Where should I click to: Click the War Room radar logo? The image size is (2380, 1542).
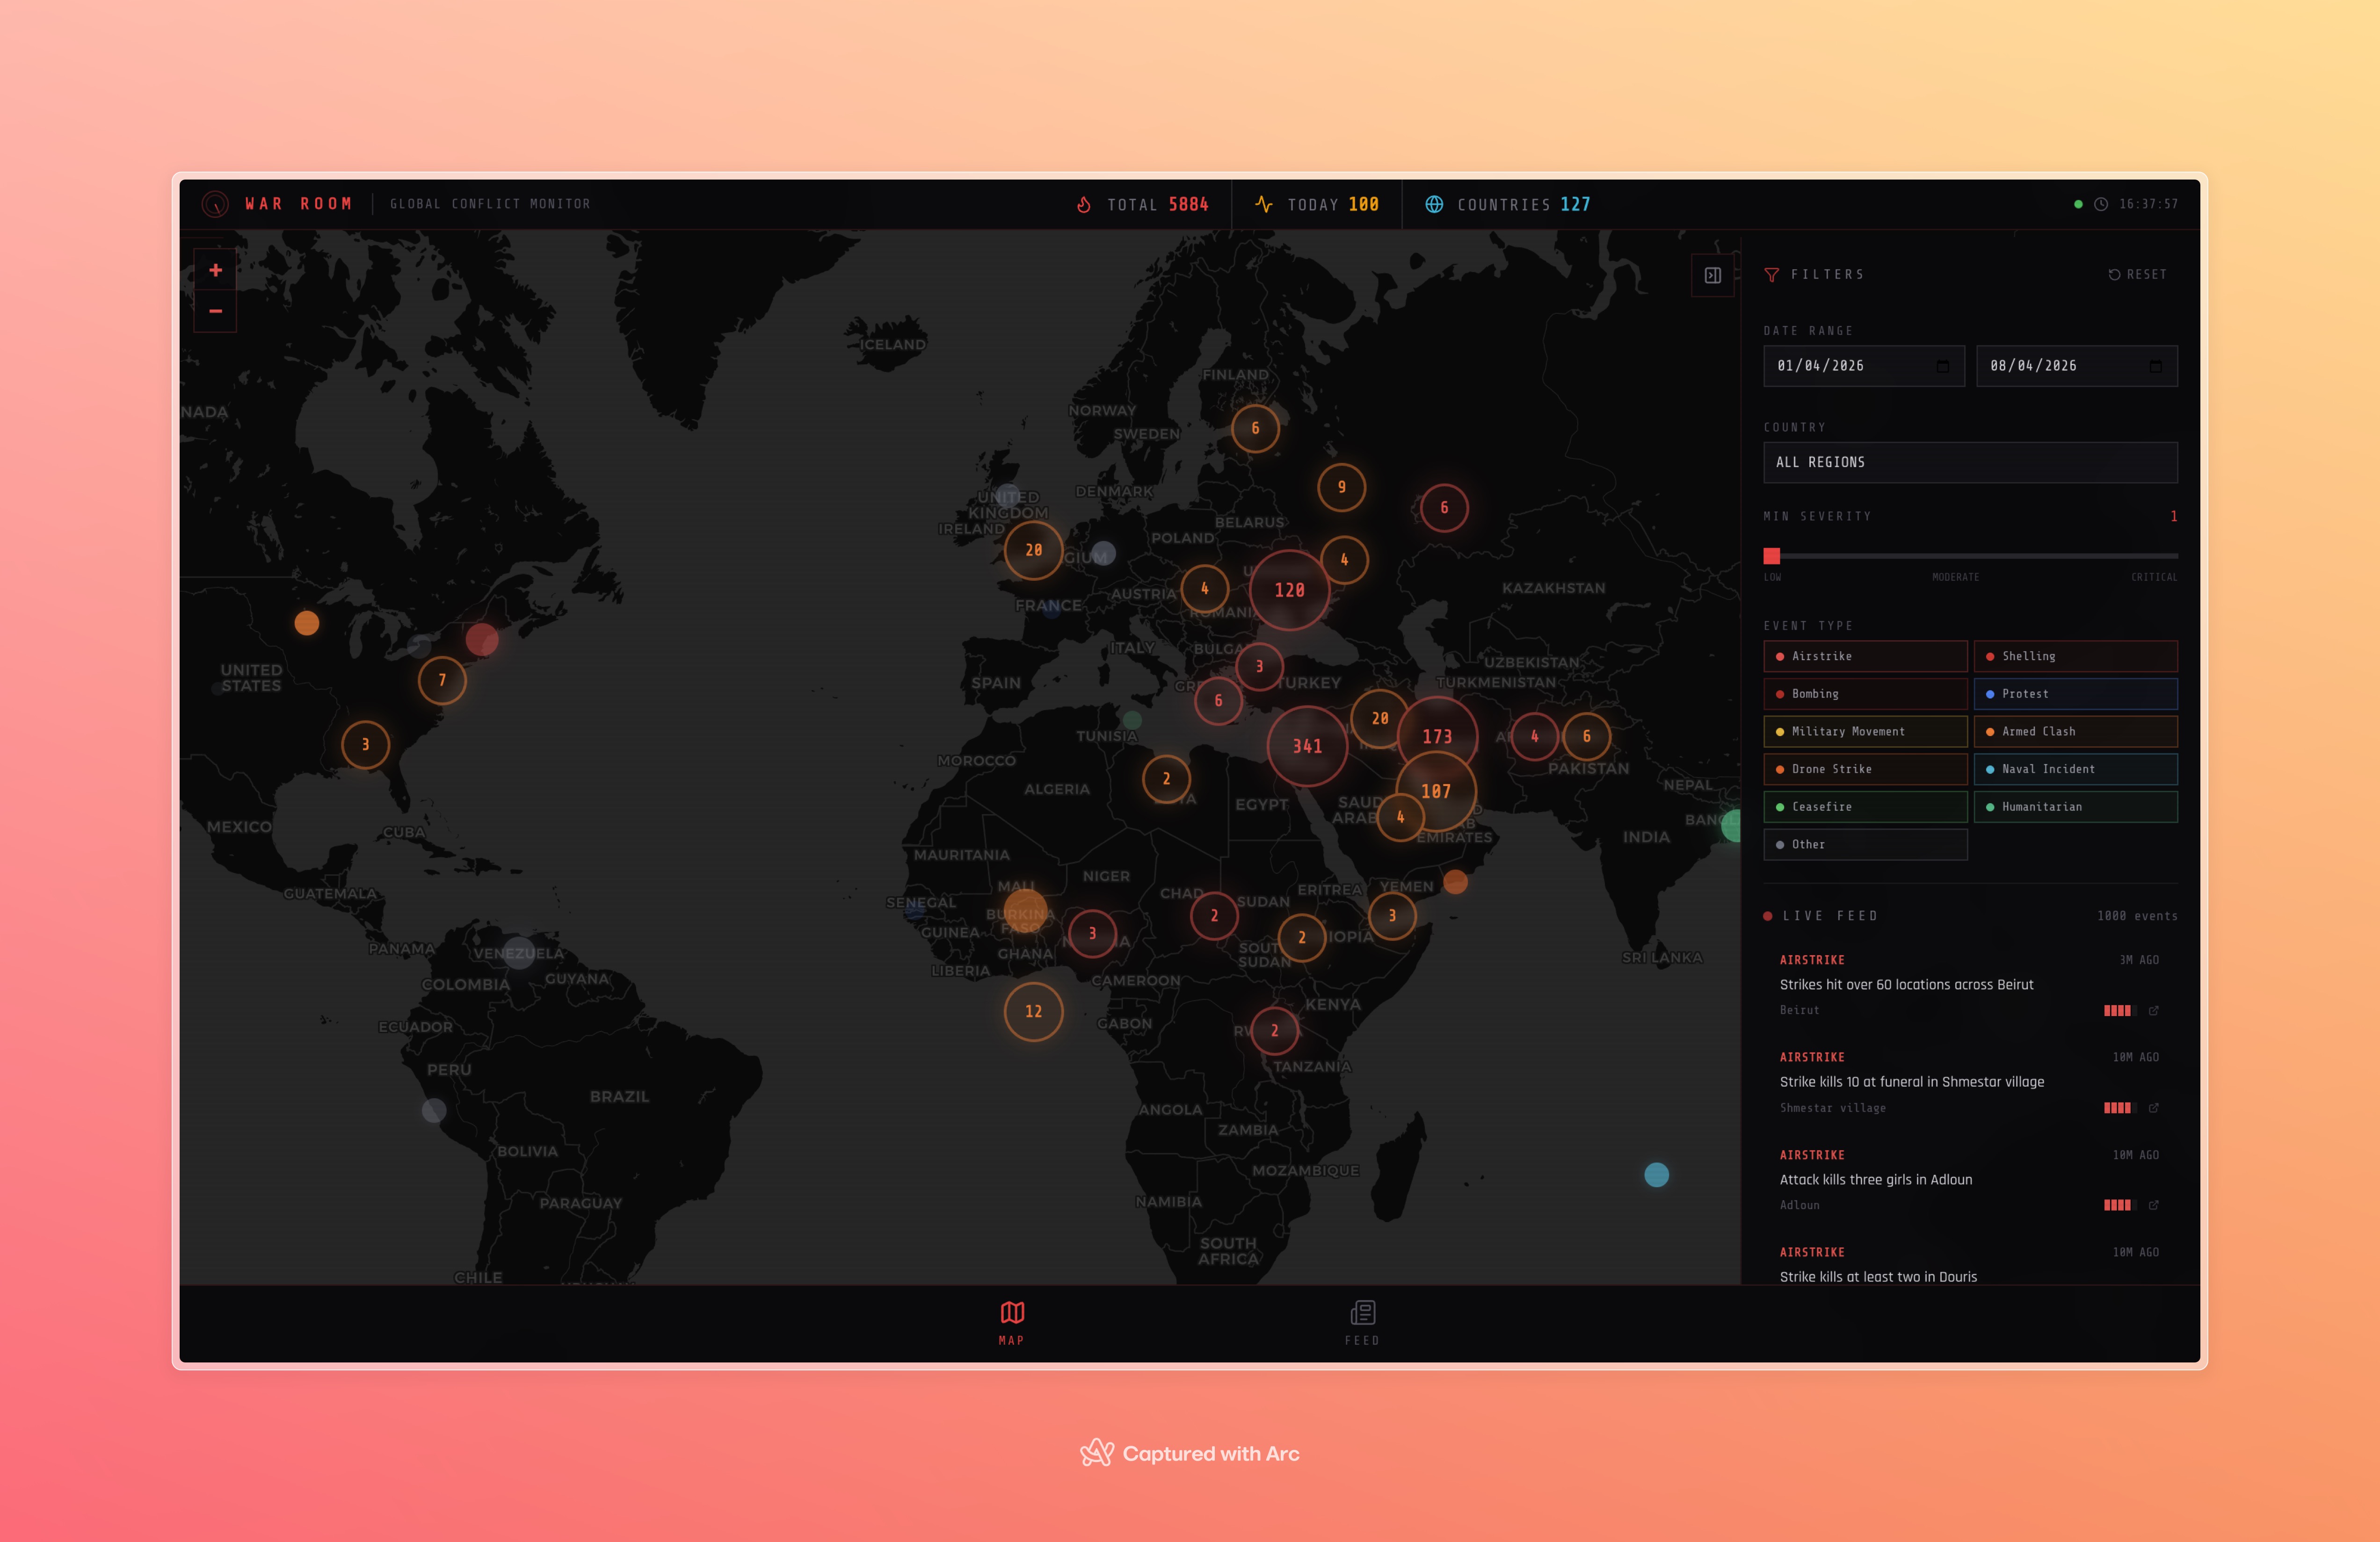[215, 204]
